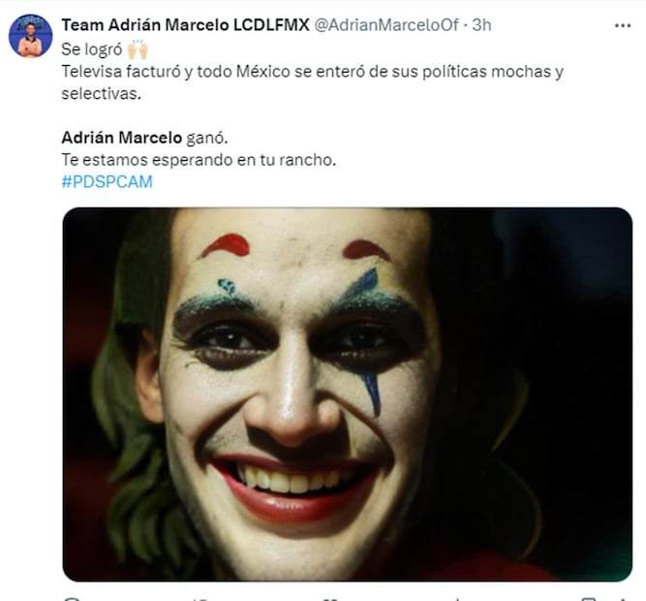Click the share icon under the tweet
The width and height of the screenshot is (646, 601).
click(x=621, y=598)
